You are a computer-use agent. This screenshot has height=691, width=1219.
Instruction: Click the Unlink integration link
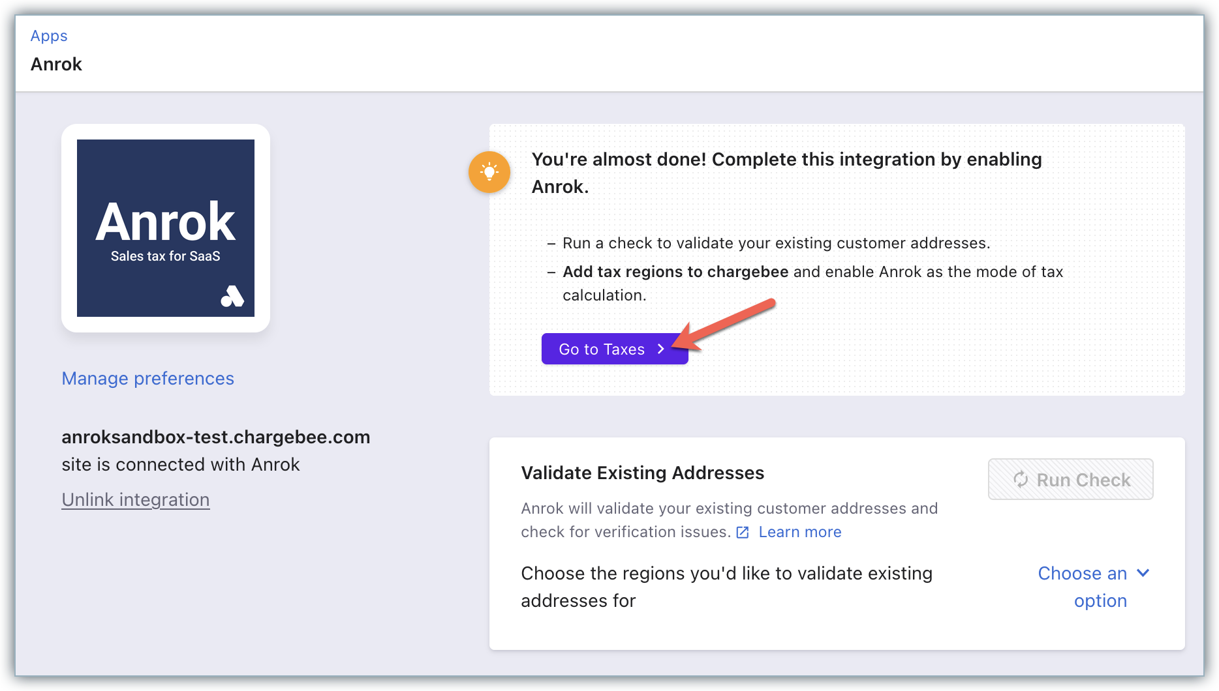coord(136,500)
